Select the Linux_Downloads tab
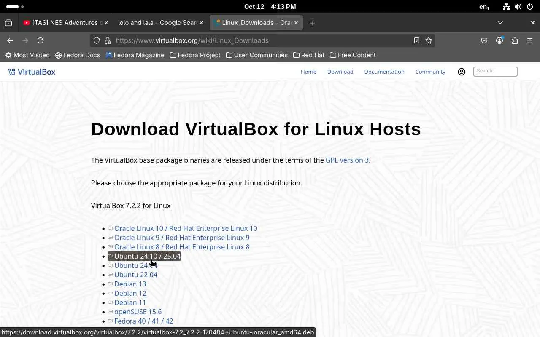The height and width of the screenshot is (337, 540). pos(256,23)
